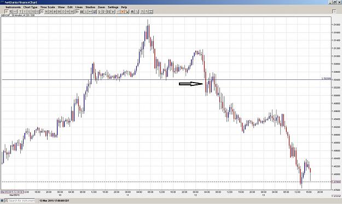
Task: Open the Help menu
Action: [124, 7]
